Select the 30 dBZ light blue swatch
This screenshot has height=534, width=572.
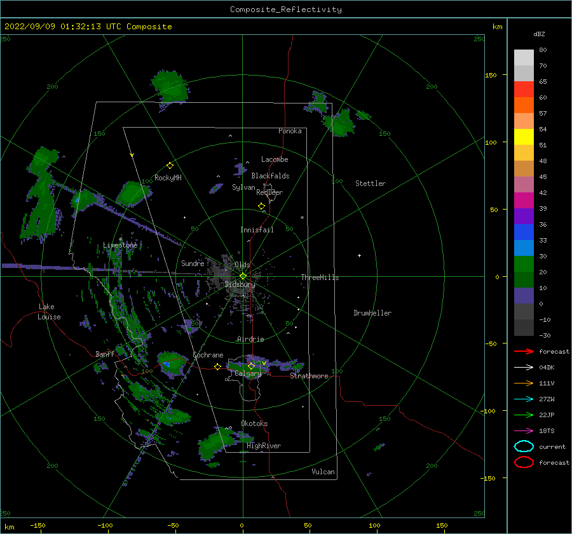coord(524,248)
